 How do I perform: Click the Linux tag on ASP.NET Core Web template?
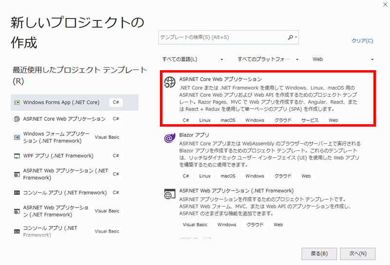(x=205, y=120)
